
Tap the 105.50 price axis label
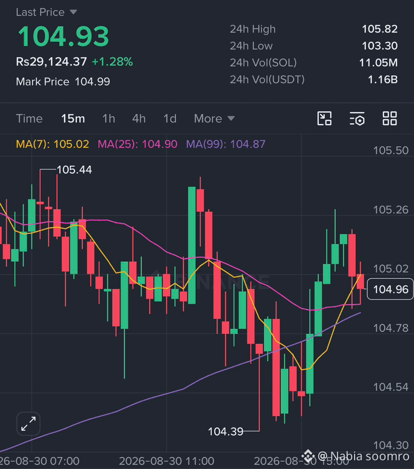pos(391,150)
